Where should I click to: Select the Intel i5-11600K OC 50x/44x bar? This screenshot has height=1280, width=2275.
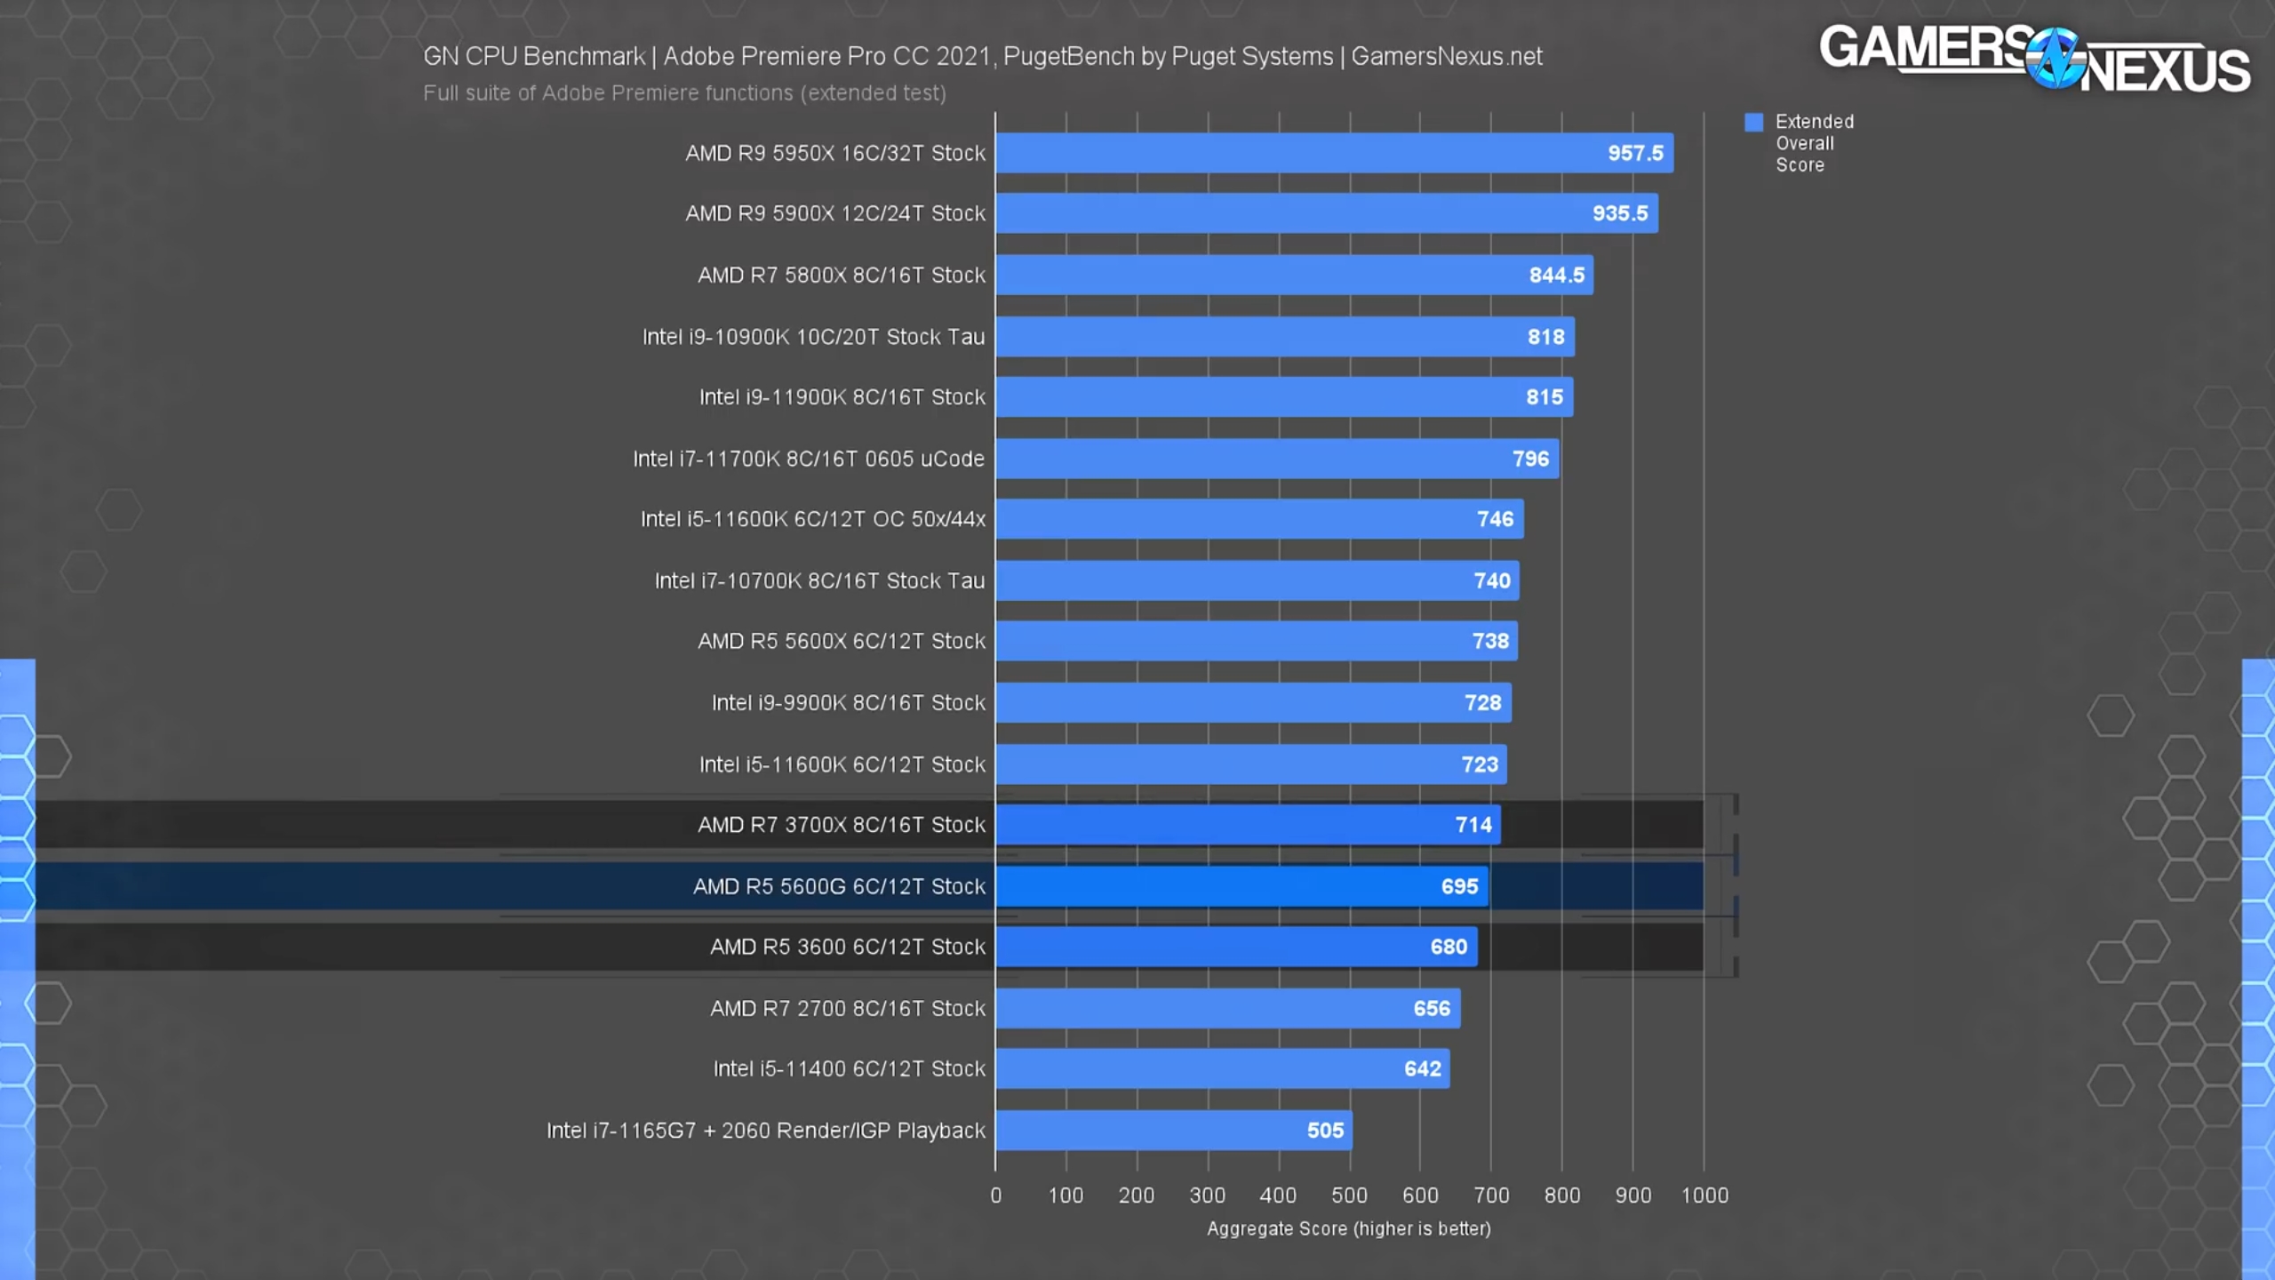(1258, 519)
